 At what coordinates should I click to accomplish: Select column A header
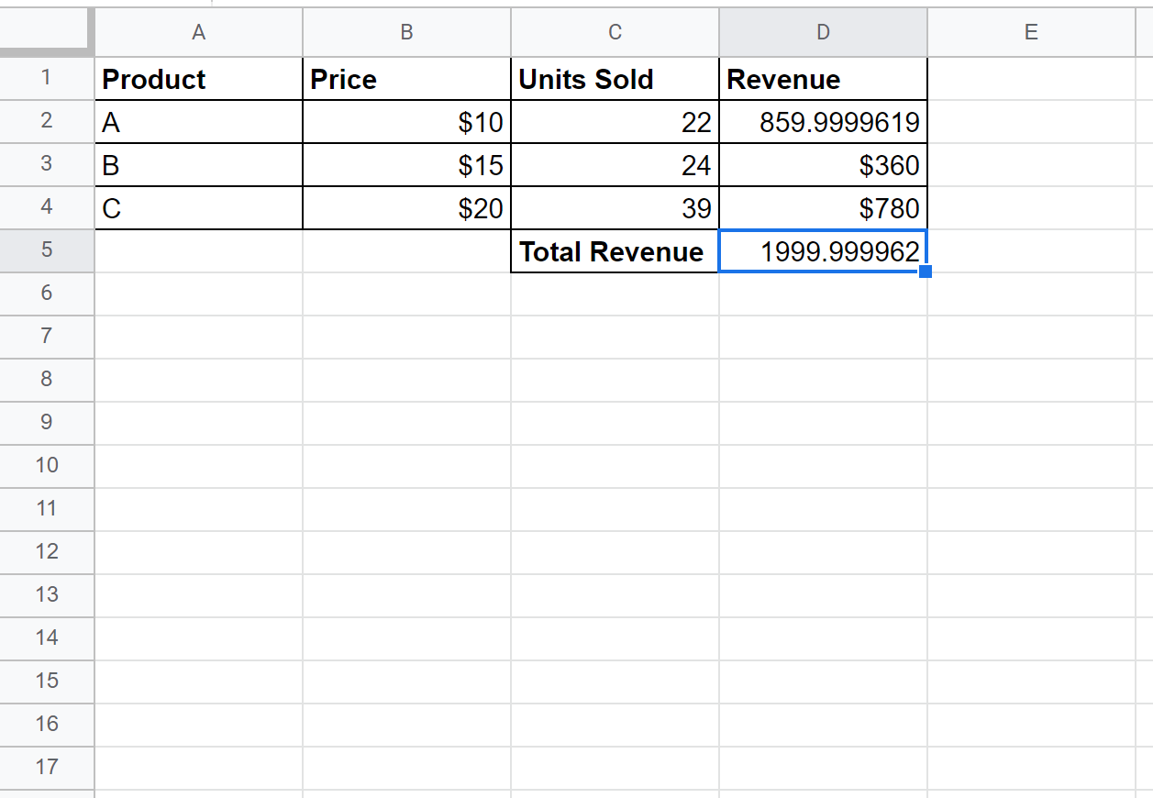coord(198,32)
